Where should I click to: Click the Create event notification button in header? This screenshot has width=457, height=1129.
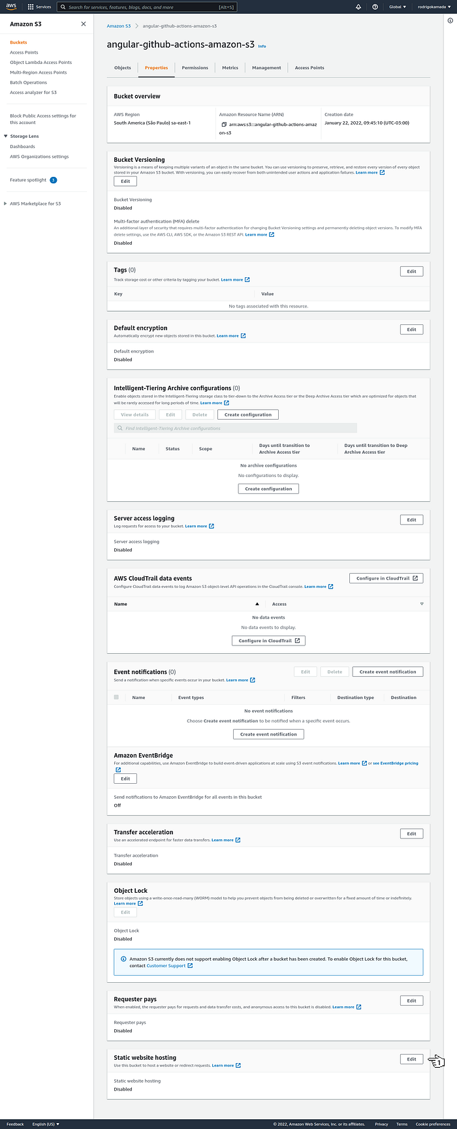pyautogui.click(x=388, y=672)
